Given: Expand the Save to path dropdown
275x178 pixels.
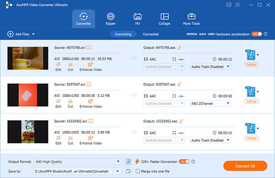Looking at the screenshot, I should click(117, 171).
